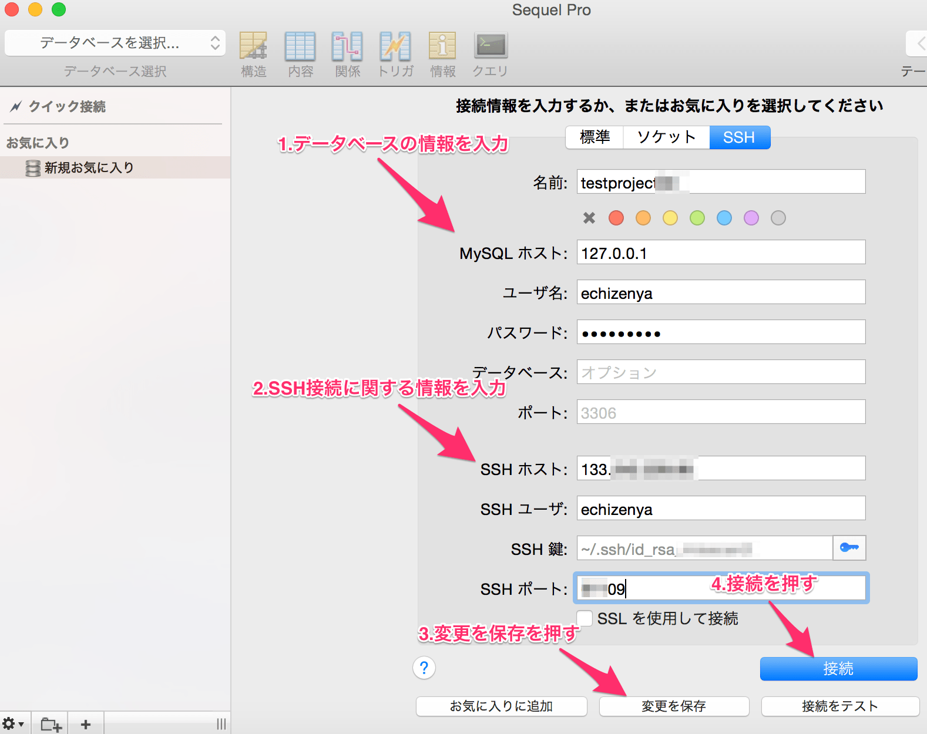Click the 接続をテスト button
Screen dimensions: 927x734
pyautogui.click(x=840, y=706)
